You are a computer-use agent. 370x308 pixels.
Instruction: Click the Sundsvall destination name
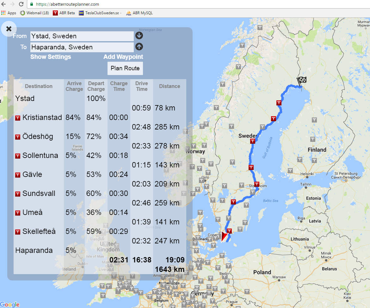39,193
